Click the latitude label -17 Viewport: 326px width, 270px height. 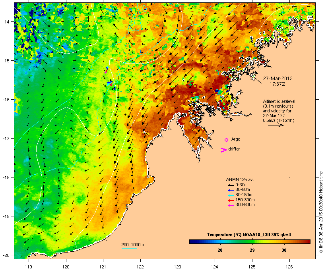pyautogui.click(x=6, y=139)
